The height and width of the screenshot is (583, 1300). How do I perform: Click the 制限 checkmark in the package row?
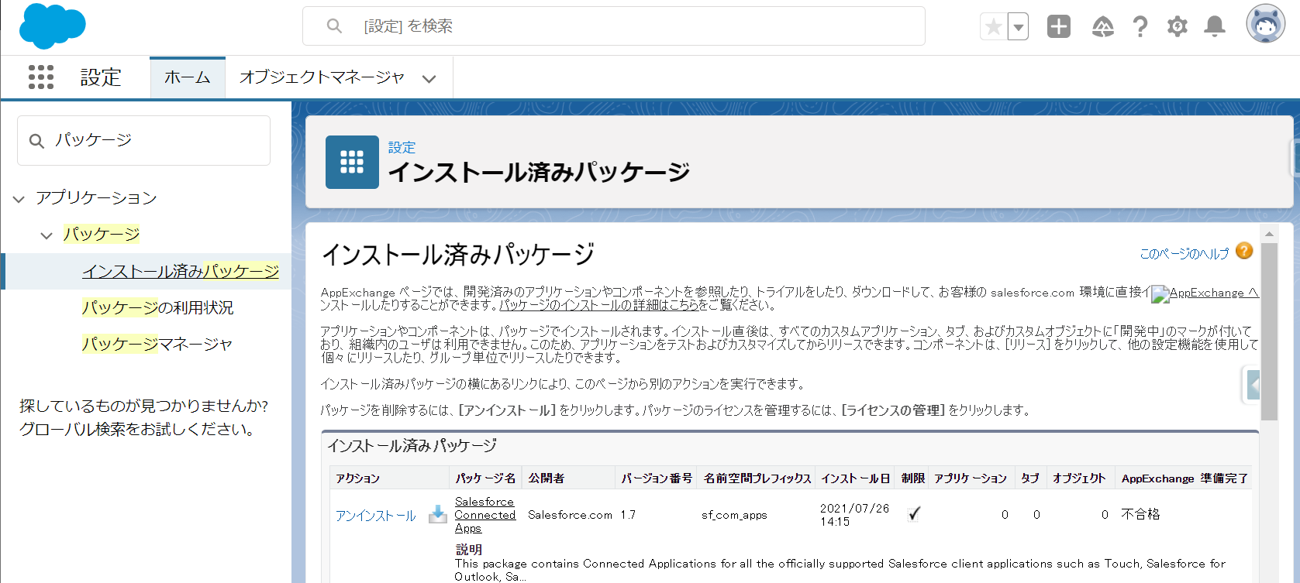click(x=914, y=513)
